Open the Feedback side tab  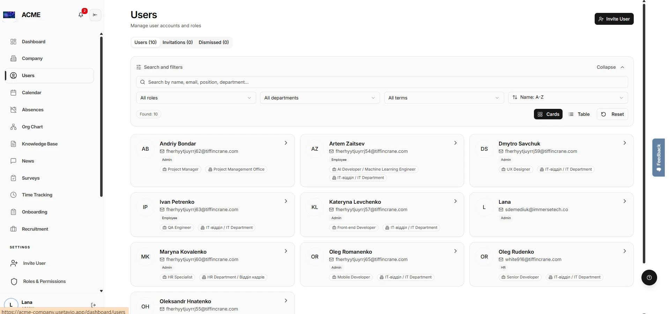pyautogui.click(x=658, y=157)
